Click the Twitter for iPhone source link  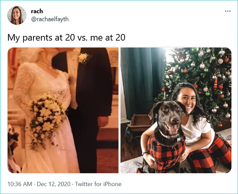click(x=98, y=184)
